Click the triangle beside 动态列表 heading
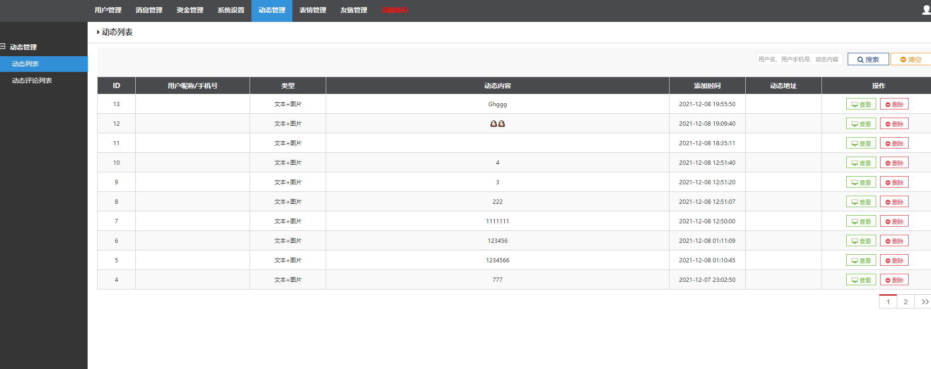The image size is (931, 369). (98, 32)
